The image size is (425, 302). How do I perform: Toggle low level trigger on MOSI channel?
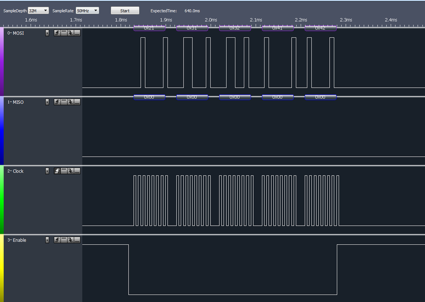(77, 33)
